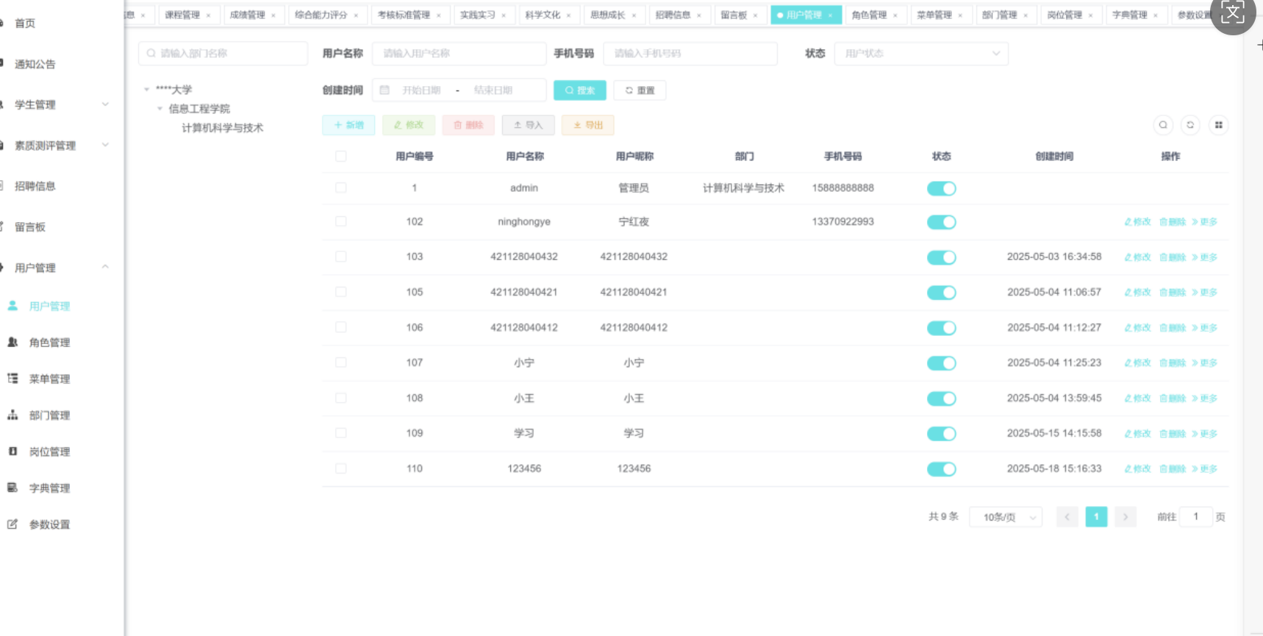The width and height of the screenshot is (1263, 636).
Task: Check the select-all header checkbox
Action: point(340,156)
